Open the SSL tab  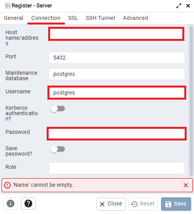(x=73, y=18)
